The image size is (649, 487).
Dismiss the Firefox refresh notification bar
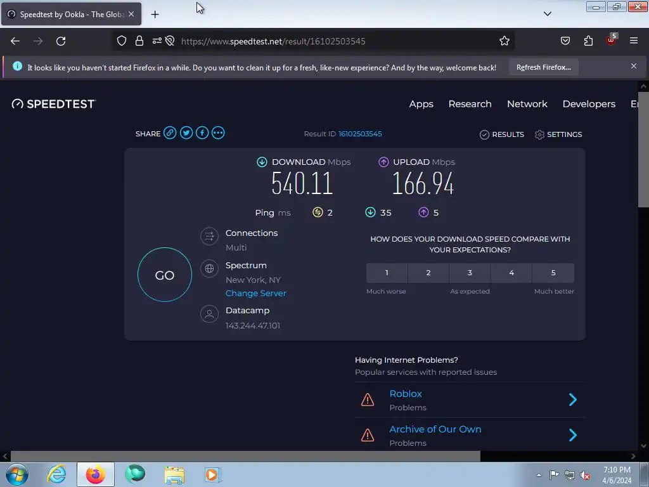634,66
